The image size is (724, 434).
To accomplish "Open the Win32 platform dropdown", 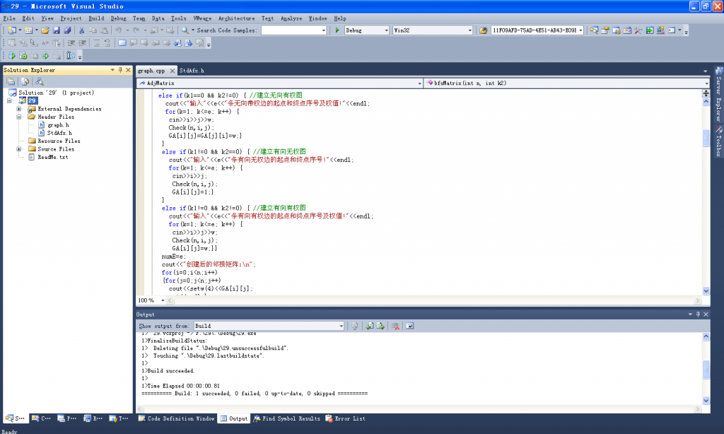I will tap(469, 30).
